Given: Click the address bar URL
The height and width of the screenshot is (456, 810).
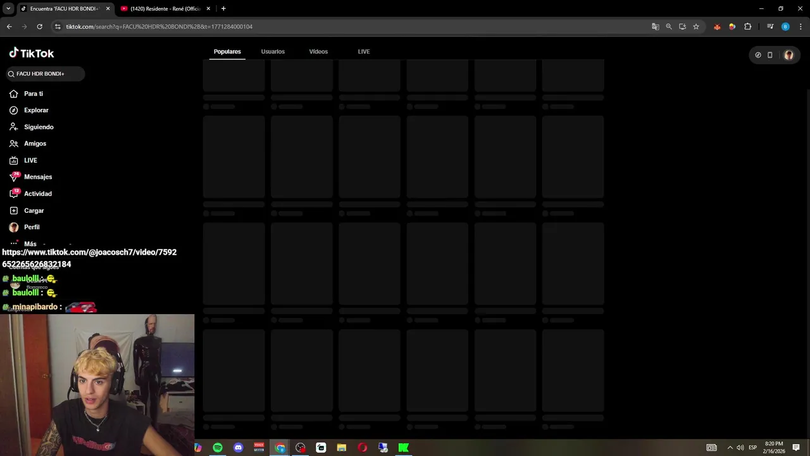Looking at the screenshot, I should 159,27.
